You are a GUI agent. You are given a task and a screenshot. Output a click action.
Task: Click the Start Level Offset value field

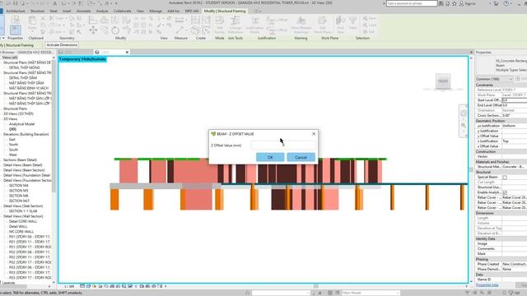coord(514,100)
